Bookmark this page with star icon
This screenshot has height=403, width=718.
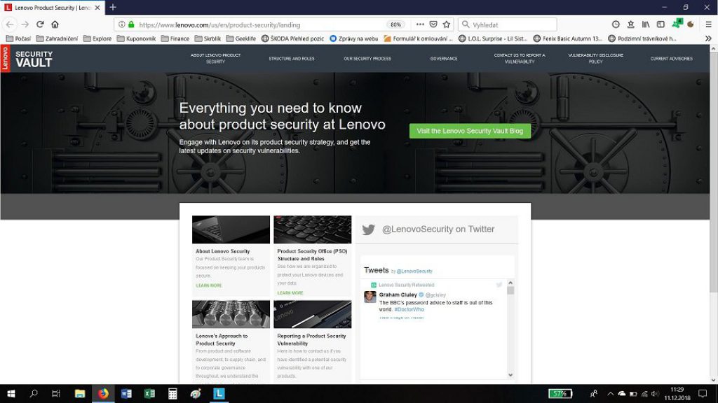click(447, 24)
